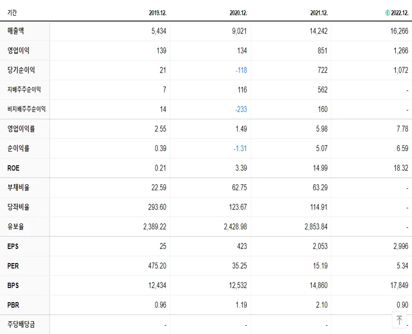Click the blue -1.31 net margin value

coord(240,148)
